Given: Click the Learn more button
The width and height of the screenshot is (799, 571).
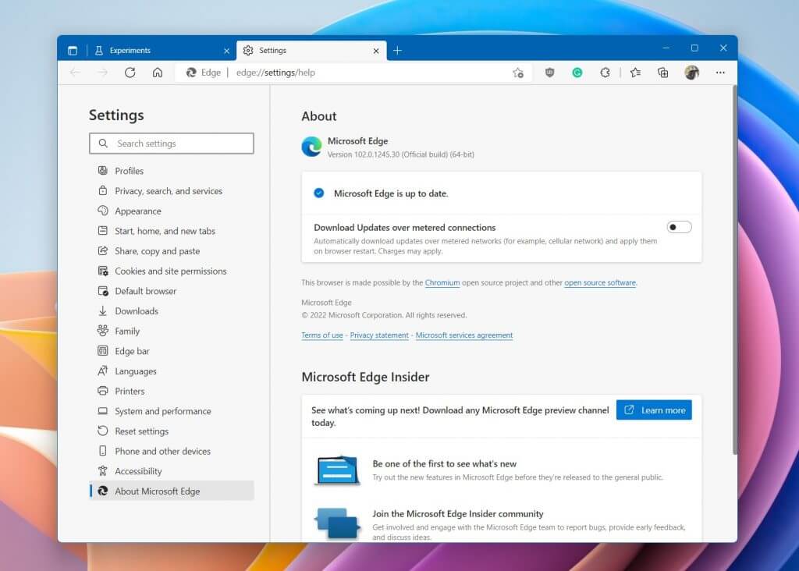Looking at the screenshot, I should coord(654,410).
